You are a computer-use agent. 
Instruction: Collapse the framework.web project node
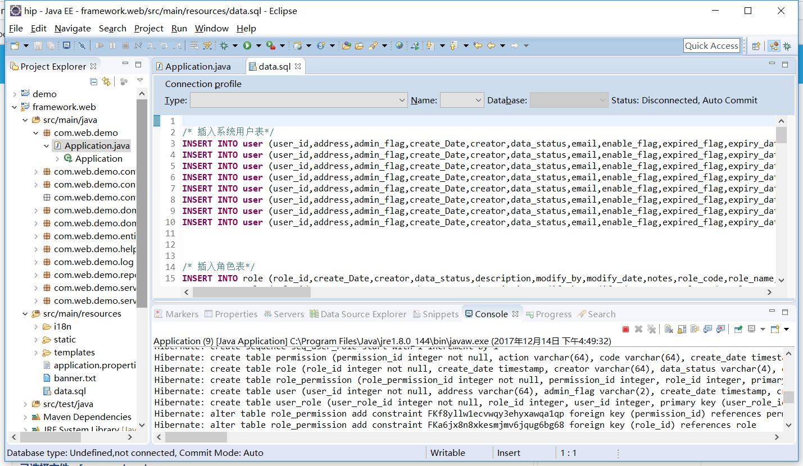click(15, 107)
